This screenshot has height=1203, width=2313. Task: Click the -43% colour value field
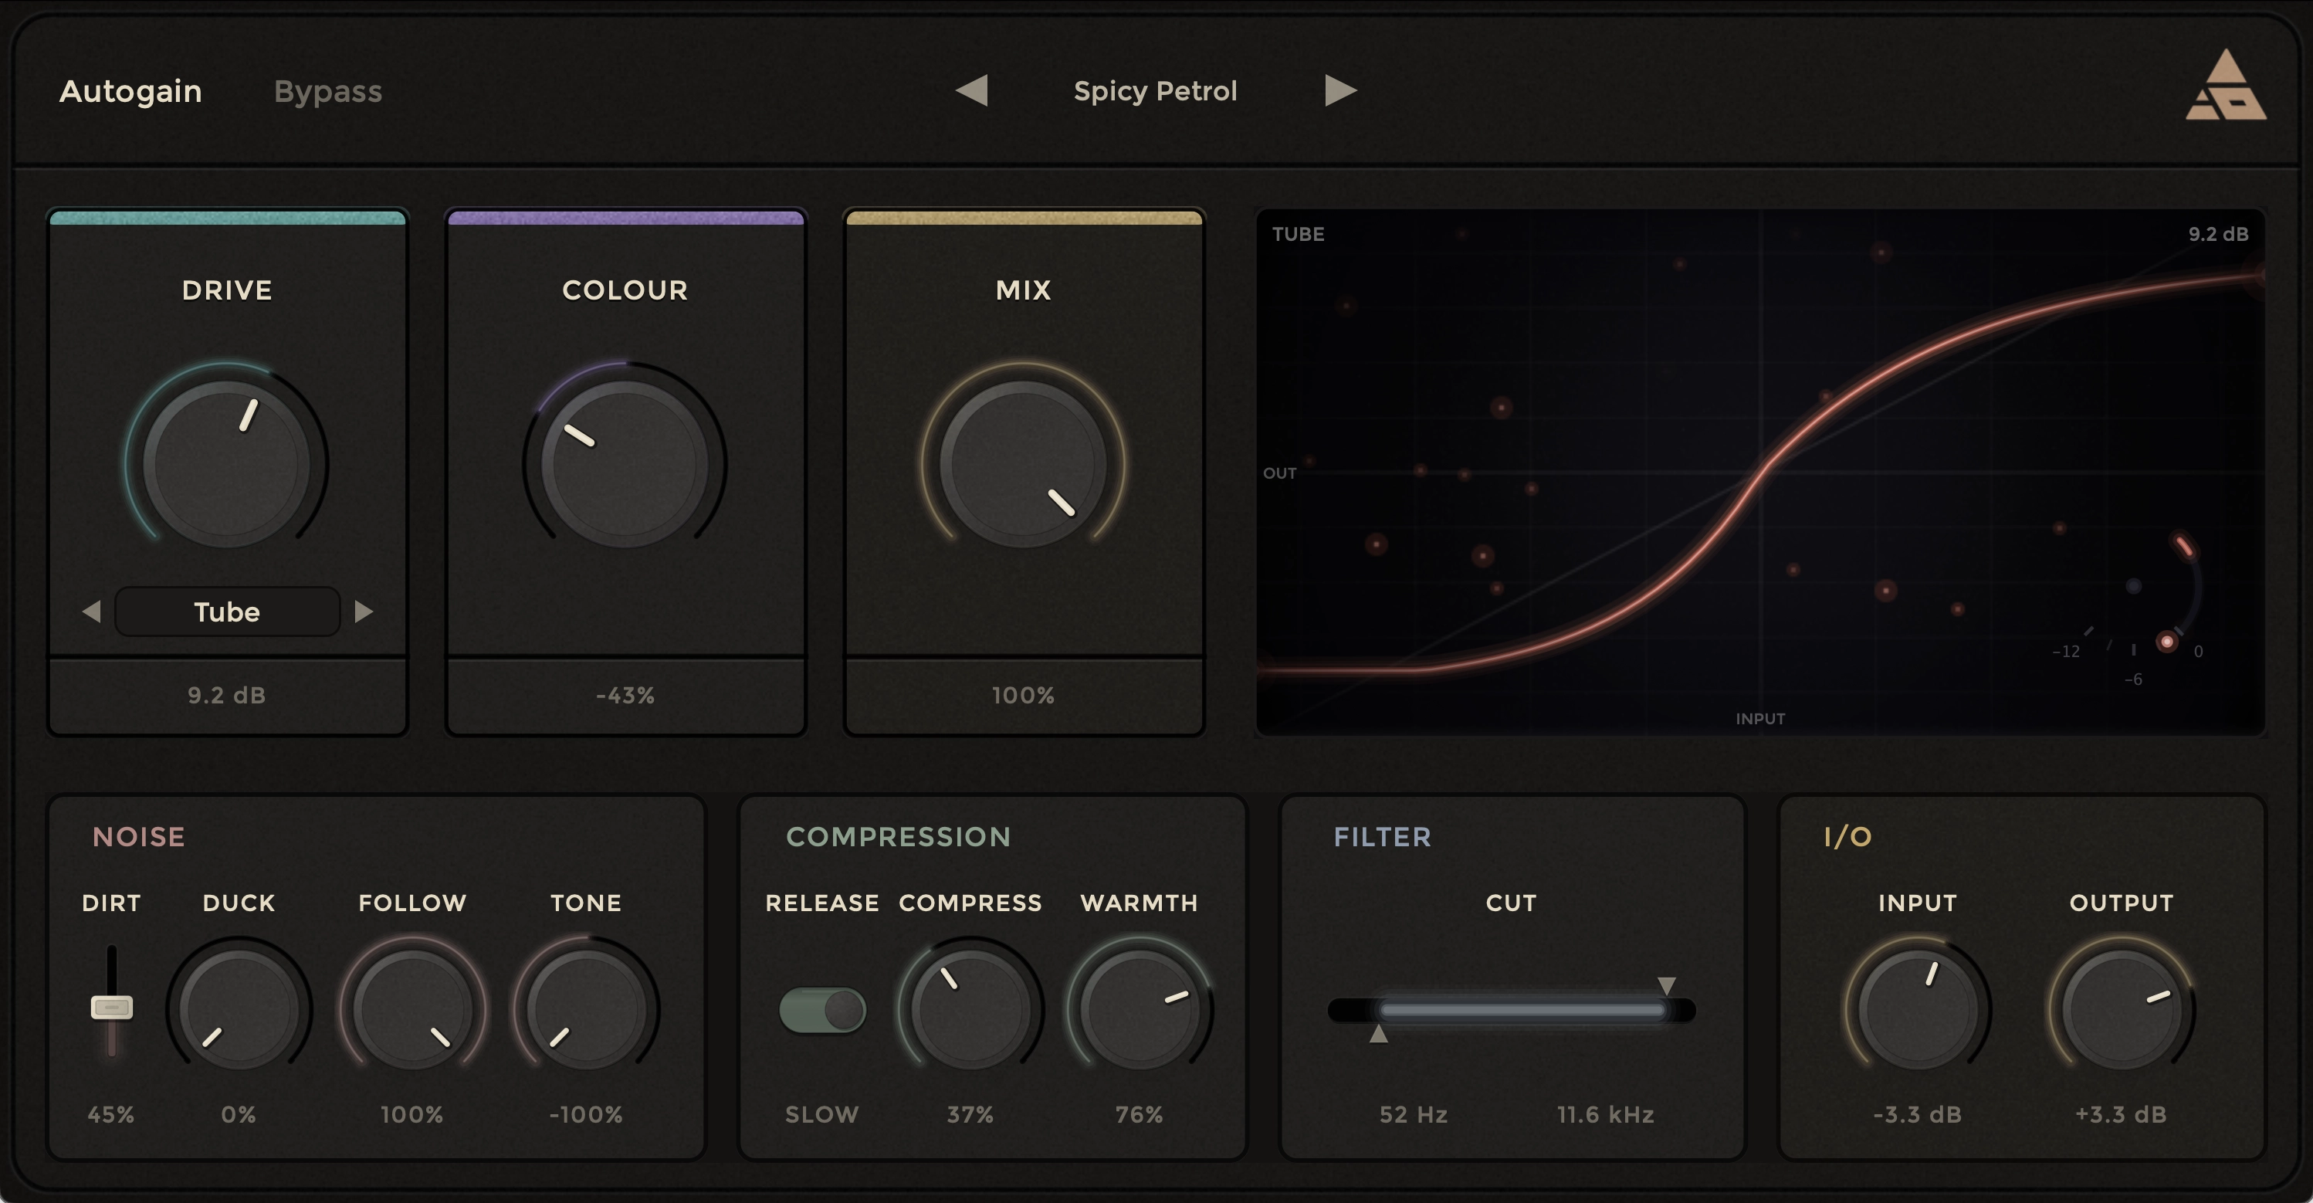tap(625, 695)
